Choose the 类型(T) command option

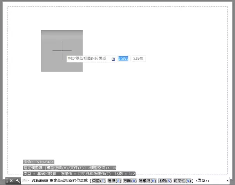click(99, 181)
